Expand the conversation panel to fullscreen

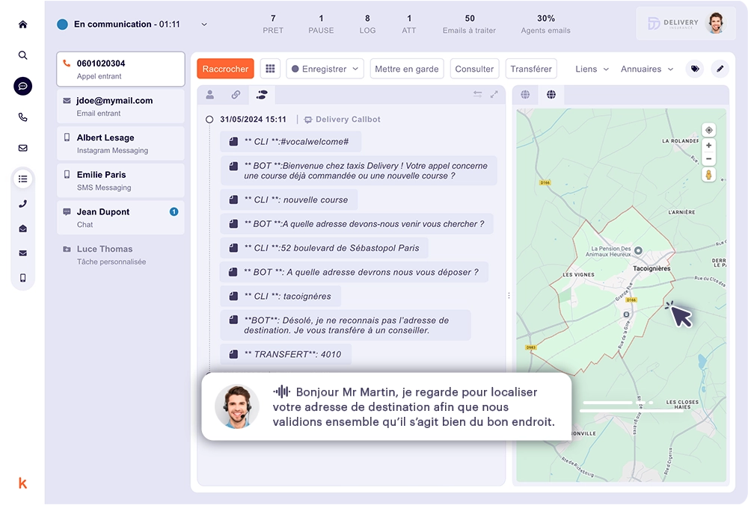[x=494, y=94]
